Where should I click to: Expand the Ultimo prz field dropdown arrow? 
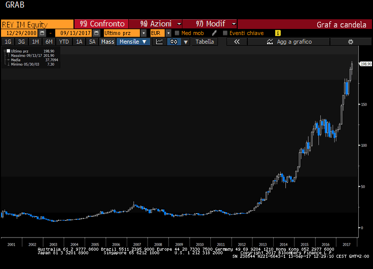coord(143,33)
